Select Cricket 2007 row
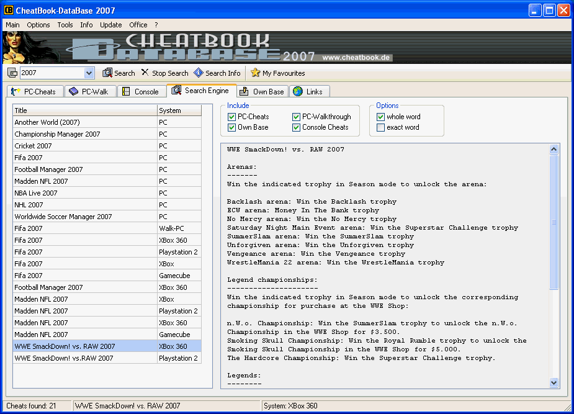Image resolution: width=574 pixels, height=414 pixels. [107, 146]
